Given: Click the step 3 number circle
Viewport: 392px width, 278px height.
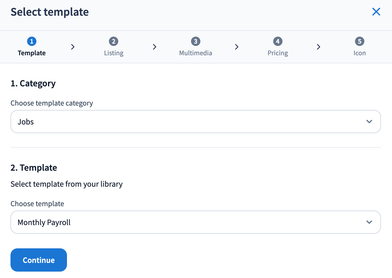Looking at the screenshot, I should [x=196, y=41].
